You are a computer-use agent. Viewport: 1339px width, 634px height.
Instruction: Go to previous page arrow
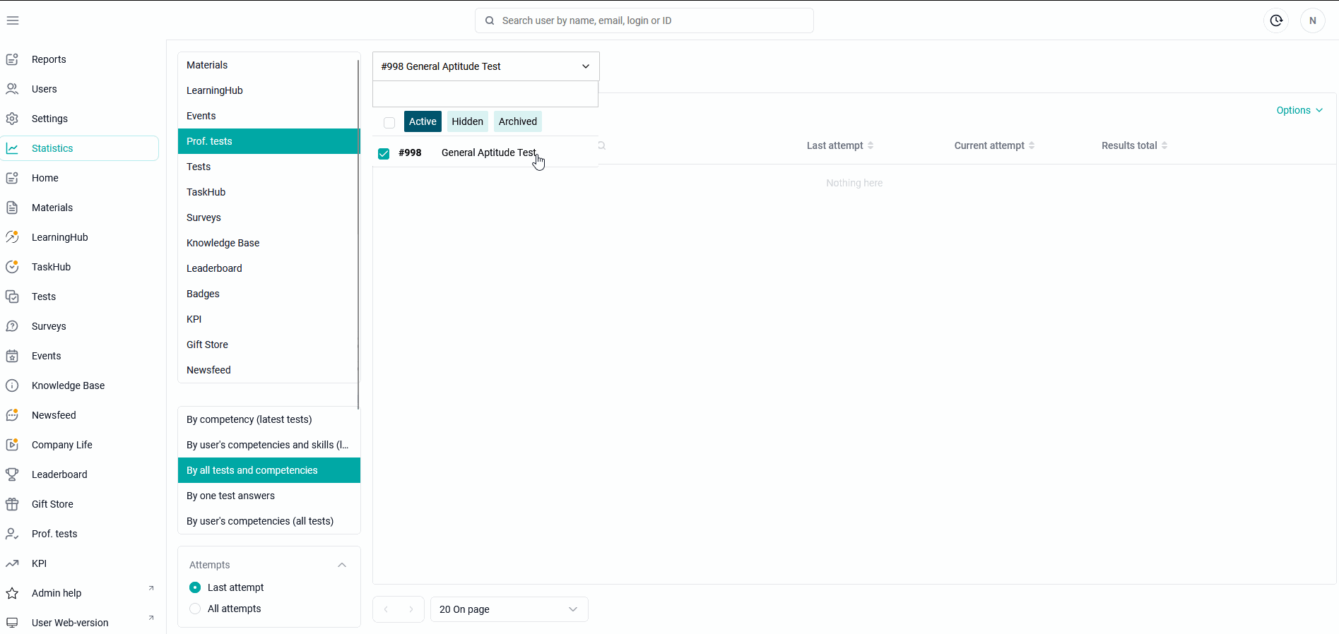tap(386, 609)
